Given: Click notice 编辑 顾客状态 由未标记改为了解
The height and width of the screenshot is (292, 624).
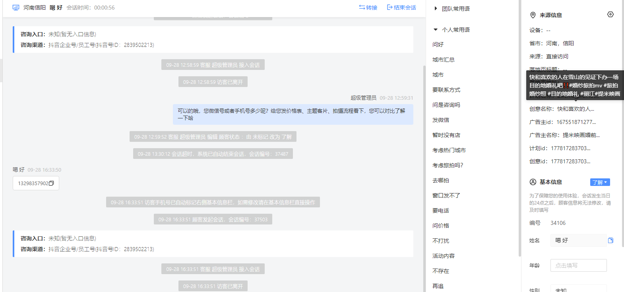Looking at the screenshot, I should pos(213,137).
